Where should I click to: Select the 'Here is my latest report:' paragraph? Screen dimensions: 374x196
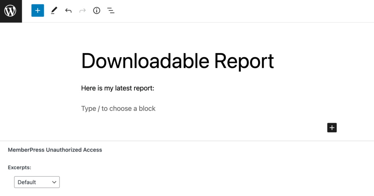[118, 88]
